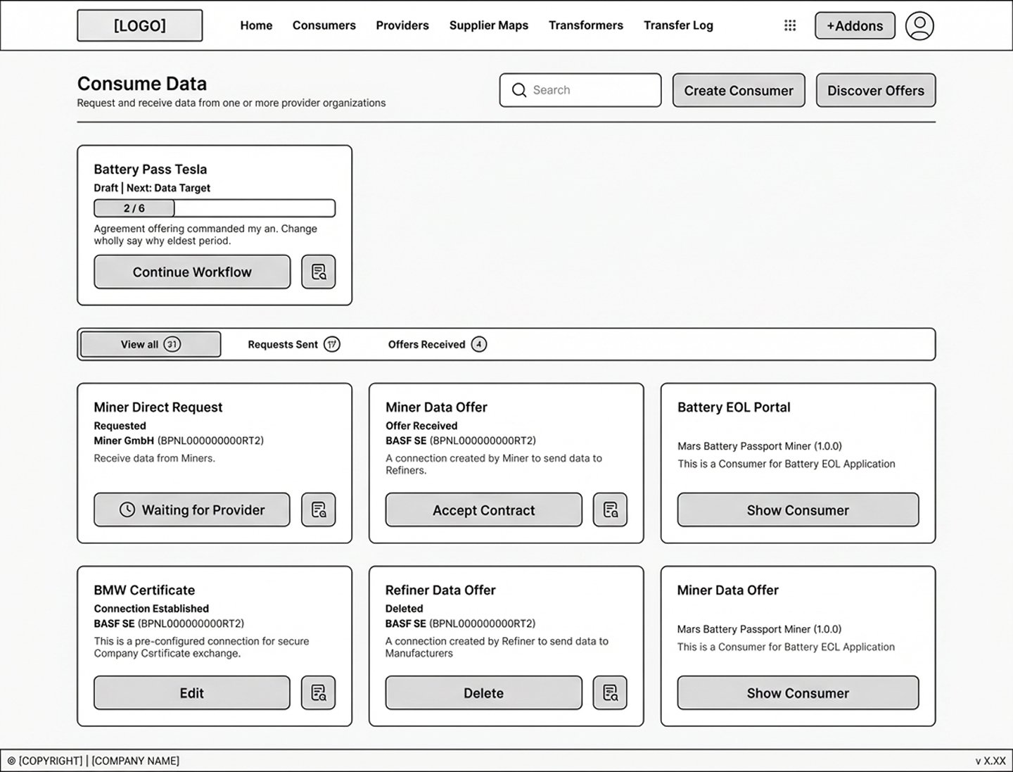1013x772 pixels.
Task: Switch to the Offers Received tab
Action: [437, 344]
